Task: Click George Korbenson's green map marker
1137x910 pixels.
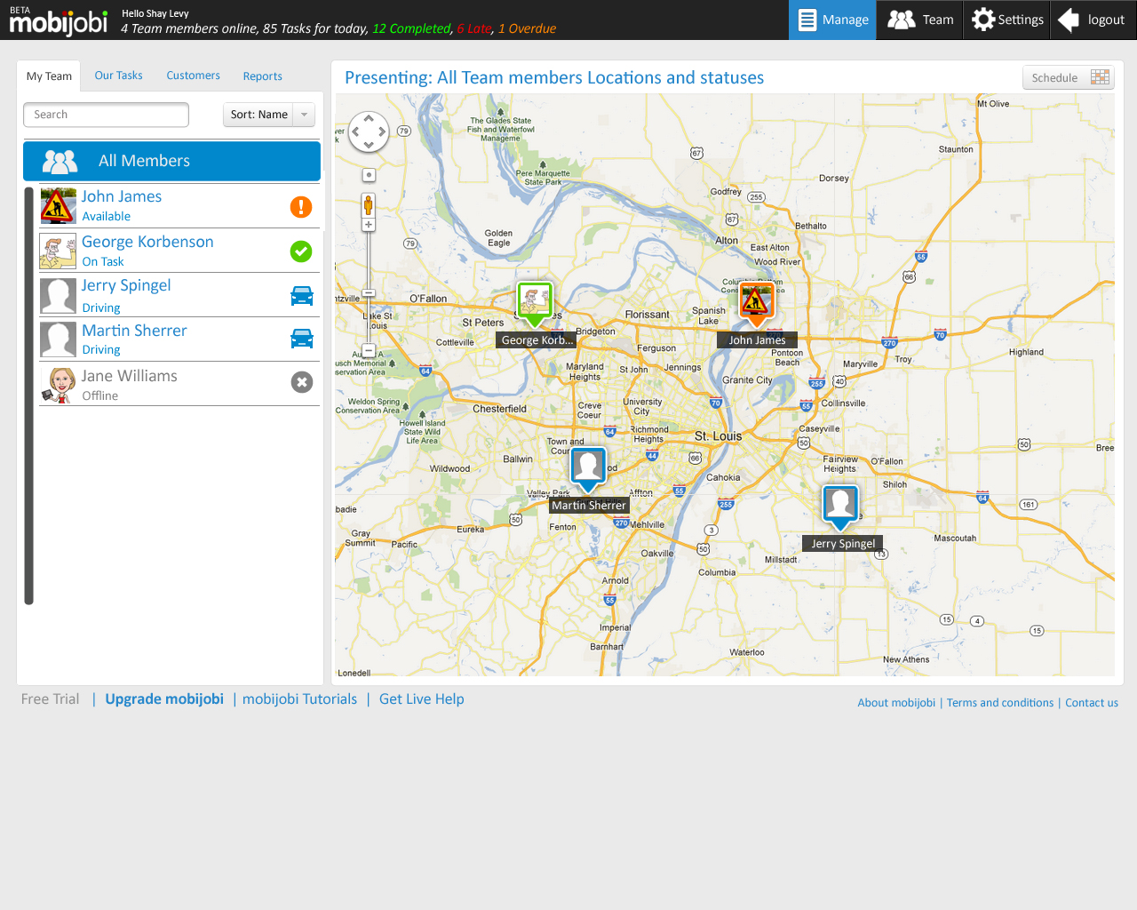Action: (535, 302)
